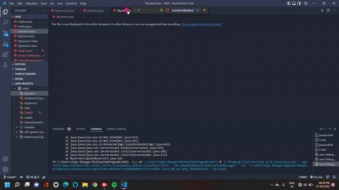This screenshot has width=339, height=190.
Task: Collapse the JAVA folder section in Explorer
Action: [x=30, y=16]
